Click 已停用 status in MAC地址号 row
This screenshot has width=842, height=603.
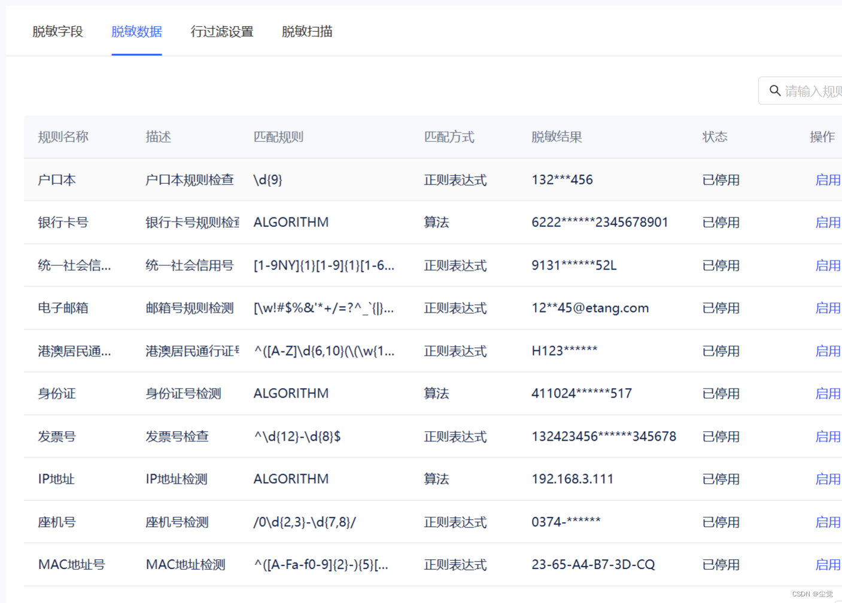coord(721,565)
